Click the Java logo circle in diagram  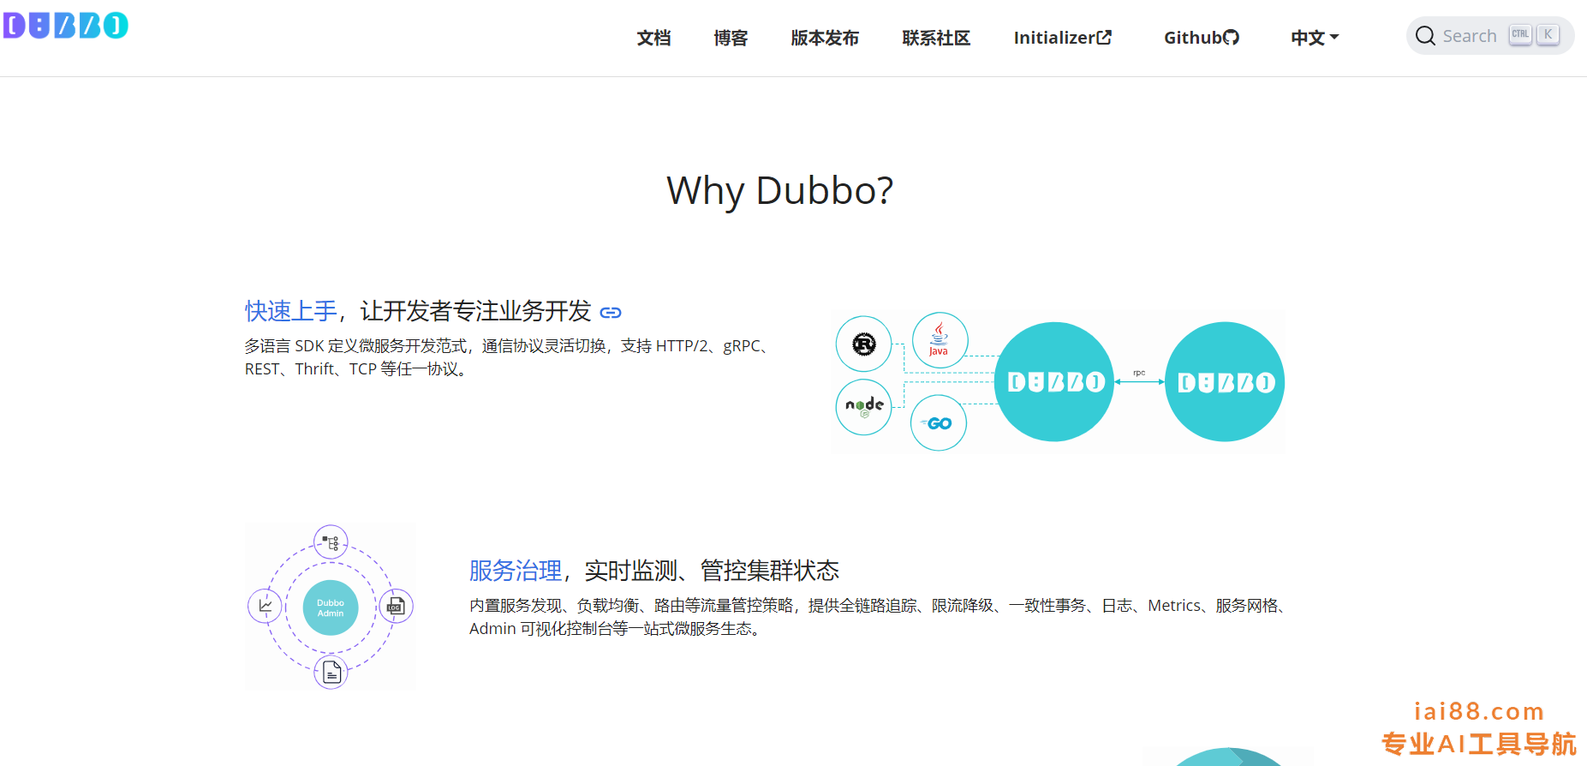(x=940, y=340)
